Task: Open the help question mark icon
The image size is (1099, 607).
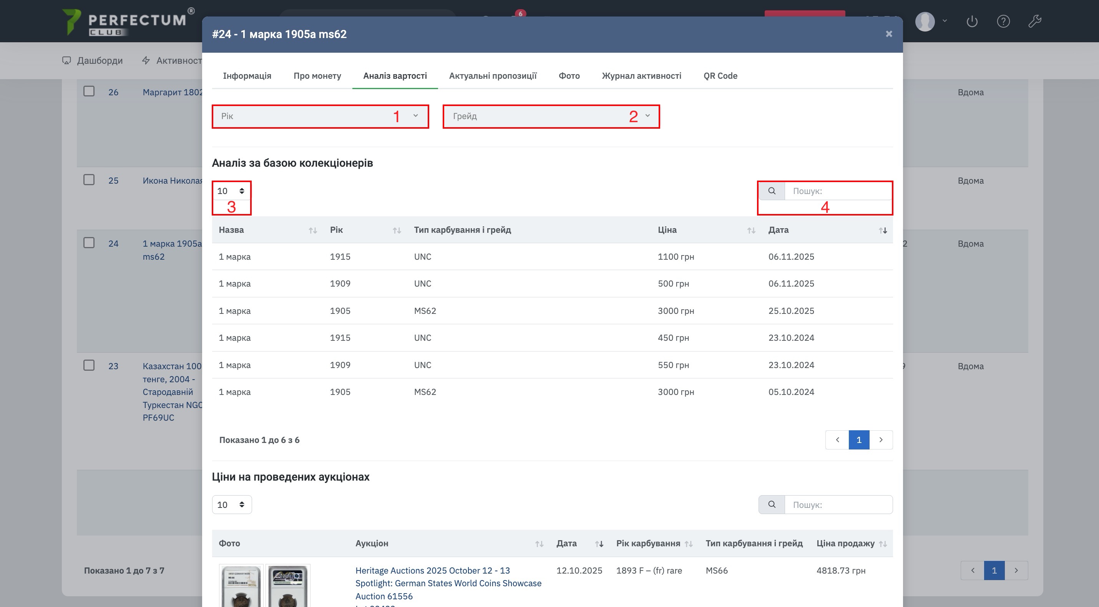Action: (1003, 22)
